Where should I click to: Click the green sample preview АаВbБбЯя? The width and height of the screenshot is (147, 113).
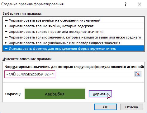(55, 94)
